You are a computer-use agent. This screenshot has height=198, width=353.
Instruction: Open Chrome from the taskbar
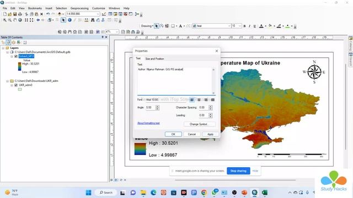204,193
